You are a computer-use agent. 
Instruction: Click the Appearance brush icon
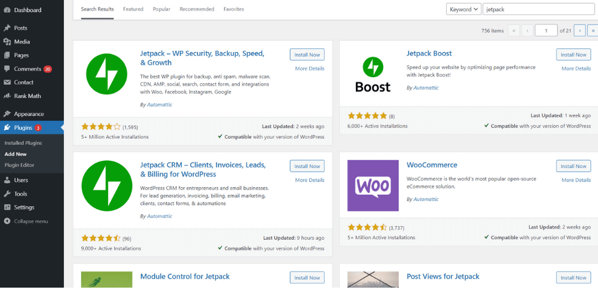(7, 114)
